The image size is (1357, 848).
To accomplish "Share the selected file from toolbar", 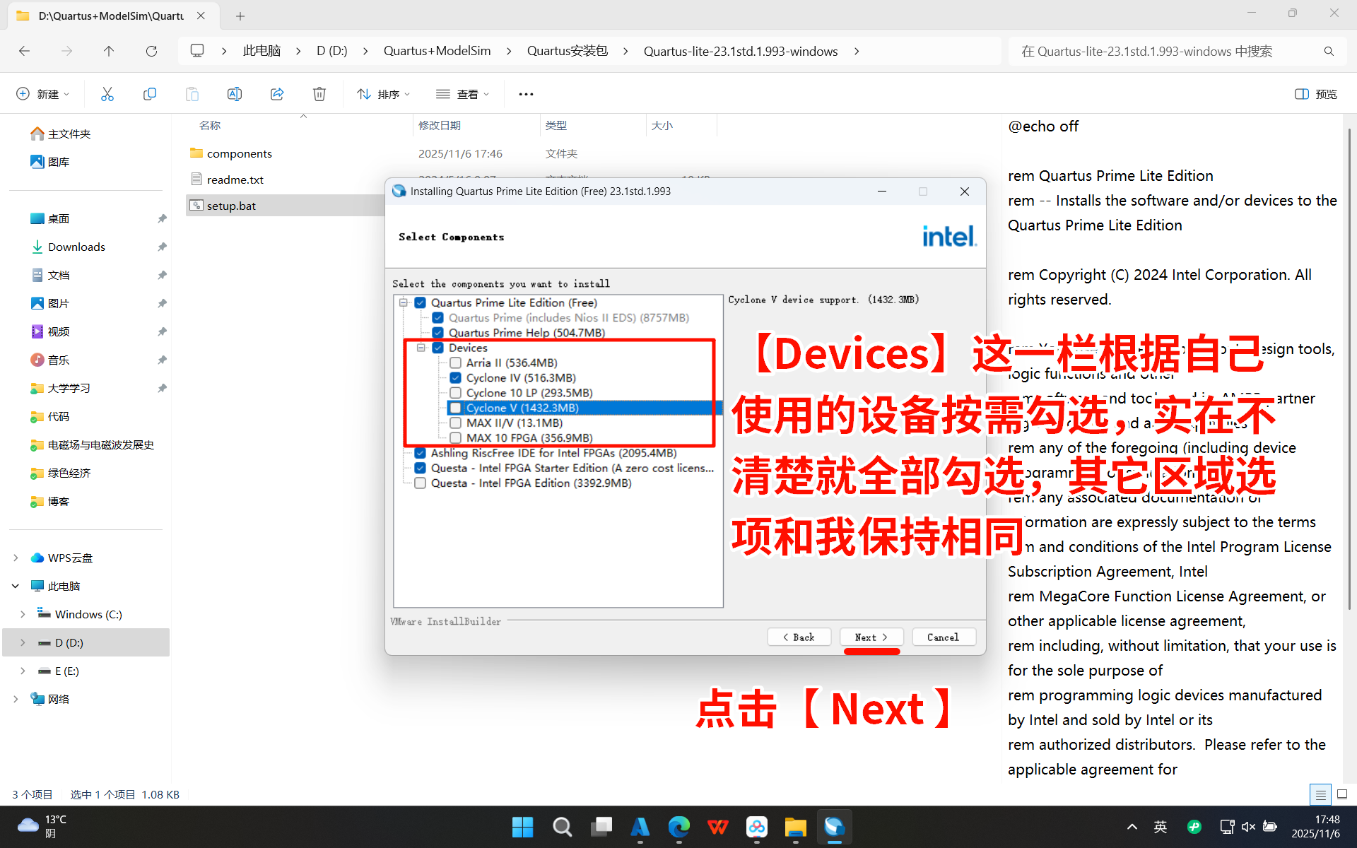I will click(x=277, y=94).
